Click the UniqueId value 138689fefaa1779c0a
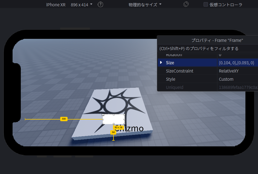 [238, 87]
